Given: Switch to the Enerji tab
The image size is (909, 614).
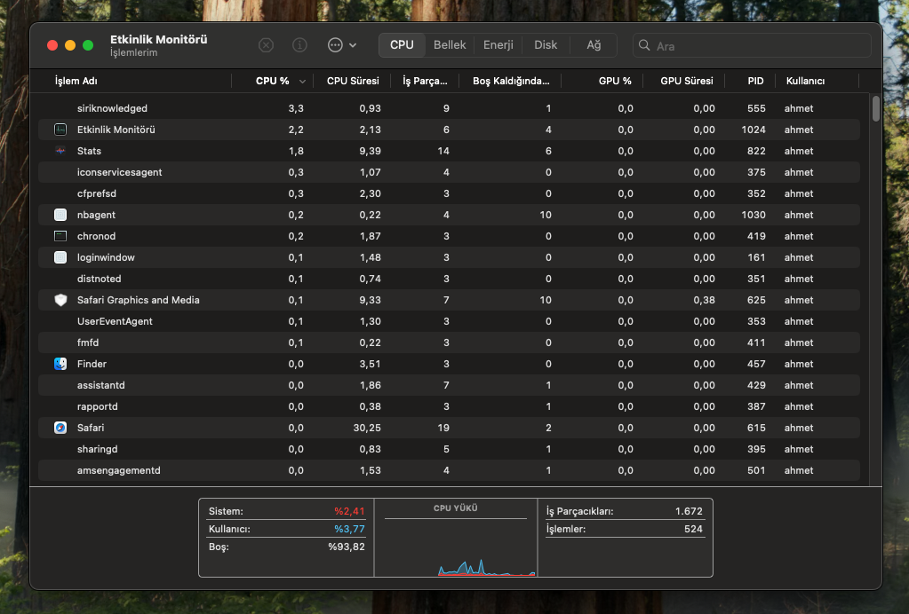Looking at the screenshot, I should (498, 45).
